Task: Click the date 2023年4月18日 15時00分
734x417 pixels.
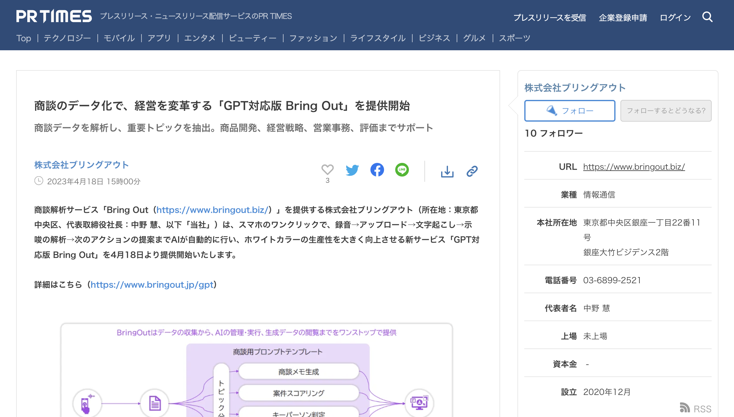Action: 94,182
